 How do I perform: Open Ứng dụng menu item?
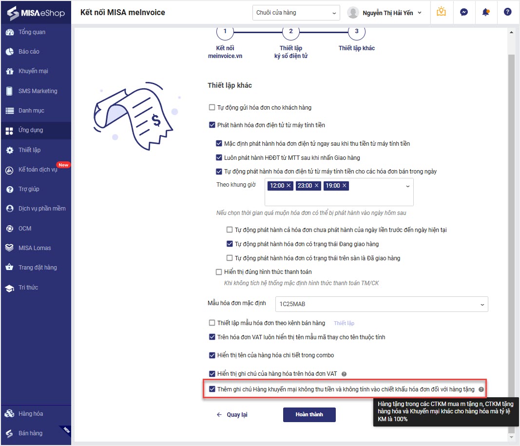(36, 130)
